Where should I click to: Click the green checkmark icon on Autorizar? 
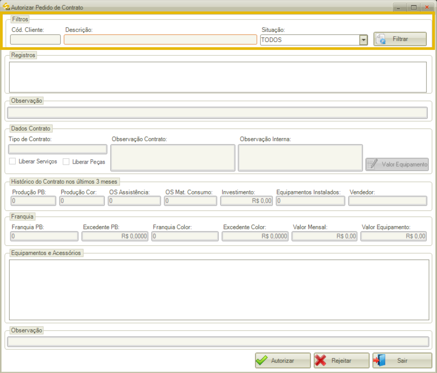tap(262, 361)
